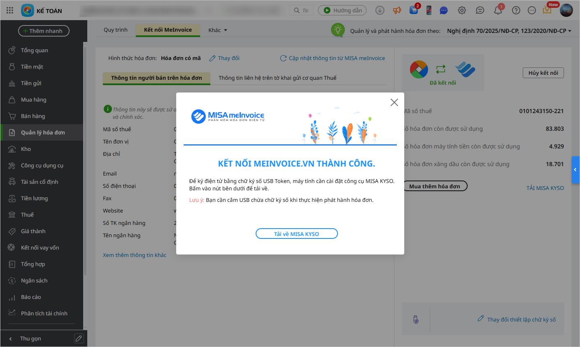Open the app grid launcher
The width and height of the screenshot is (580, 347).
coord(10,10)
